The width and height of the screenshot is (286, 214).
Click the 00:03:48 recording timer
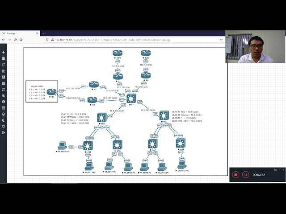click(x=259, y=175)
